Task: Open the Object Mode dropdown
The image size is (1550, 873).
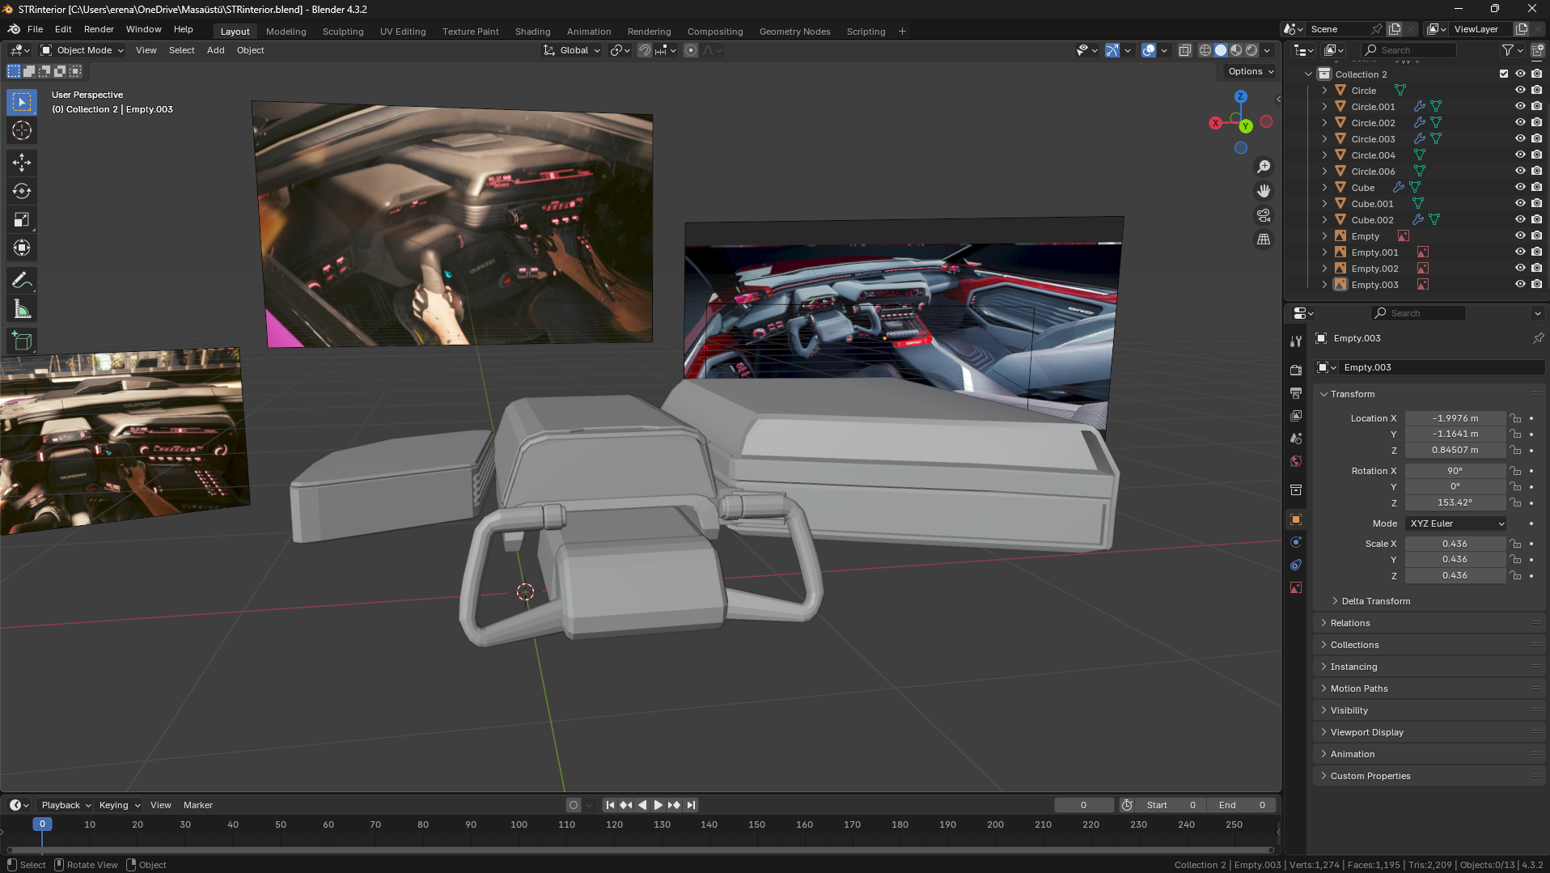Action: [83, 50]
